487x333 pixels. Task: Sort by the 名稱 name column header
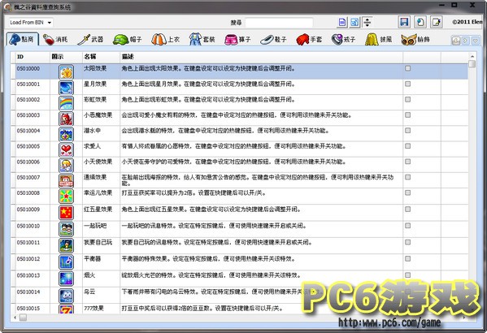pos(101,57)
